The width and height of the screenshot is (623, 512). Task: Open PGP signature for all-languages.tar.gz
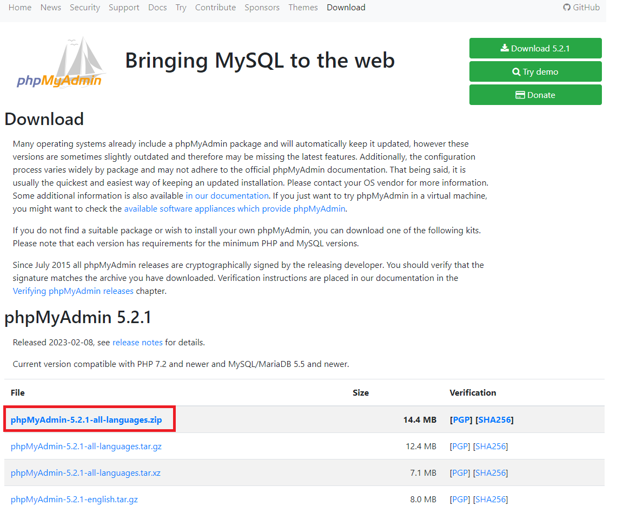[460, 447]
